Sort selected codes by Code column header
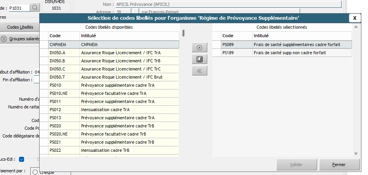Screen dimensions: 368x175 [236, 36]
